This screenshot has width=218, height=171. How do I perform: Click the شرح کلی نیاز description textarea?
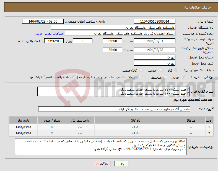tap(113, 91)
